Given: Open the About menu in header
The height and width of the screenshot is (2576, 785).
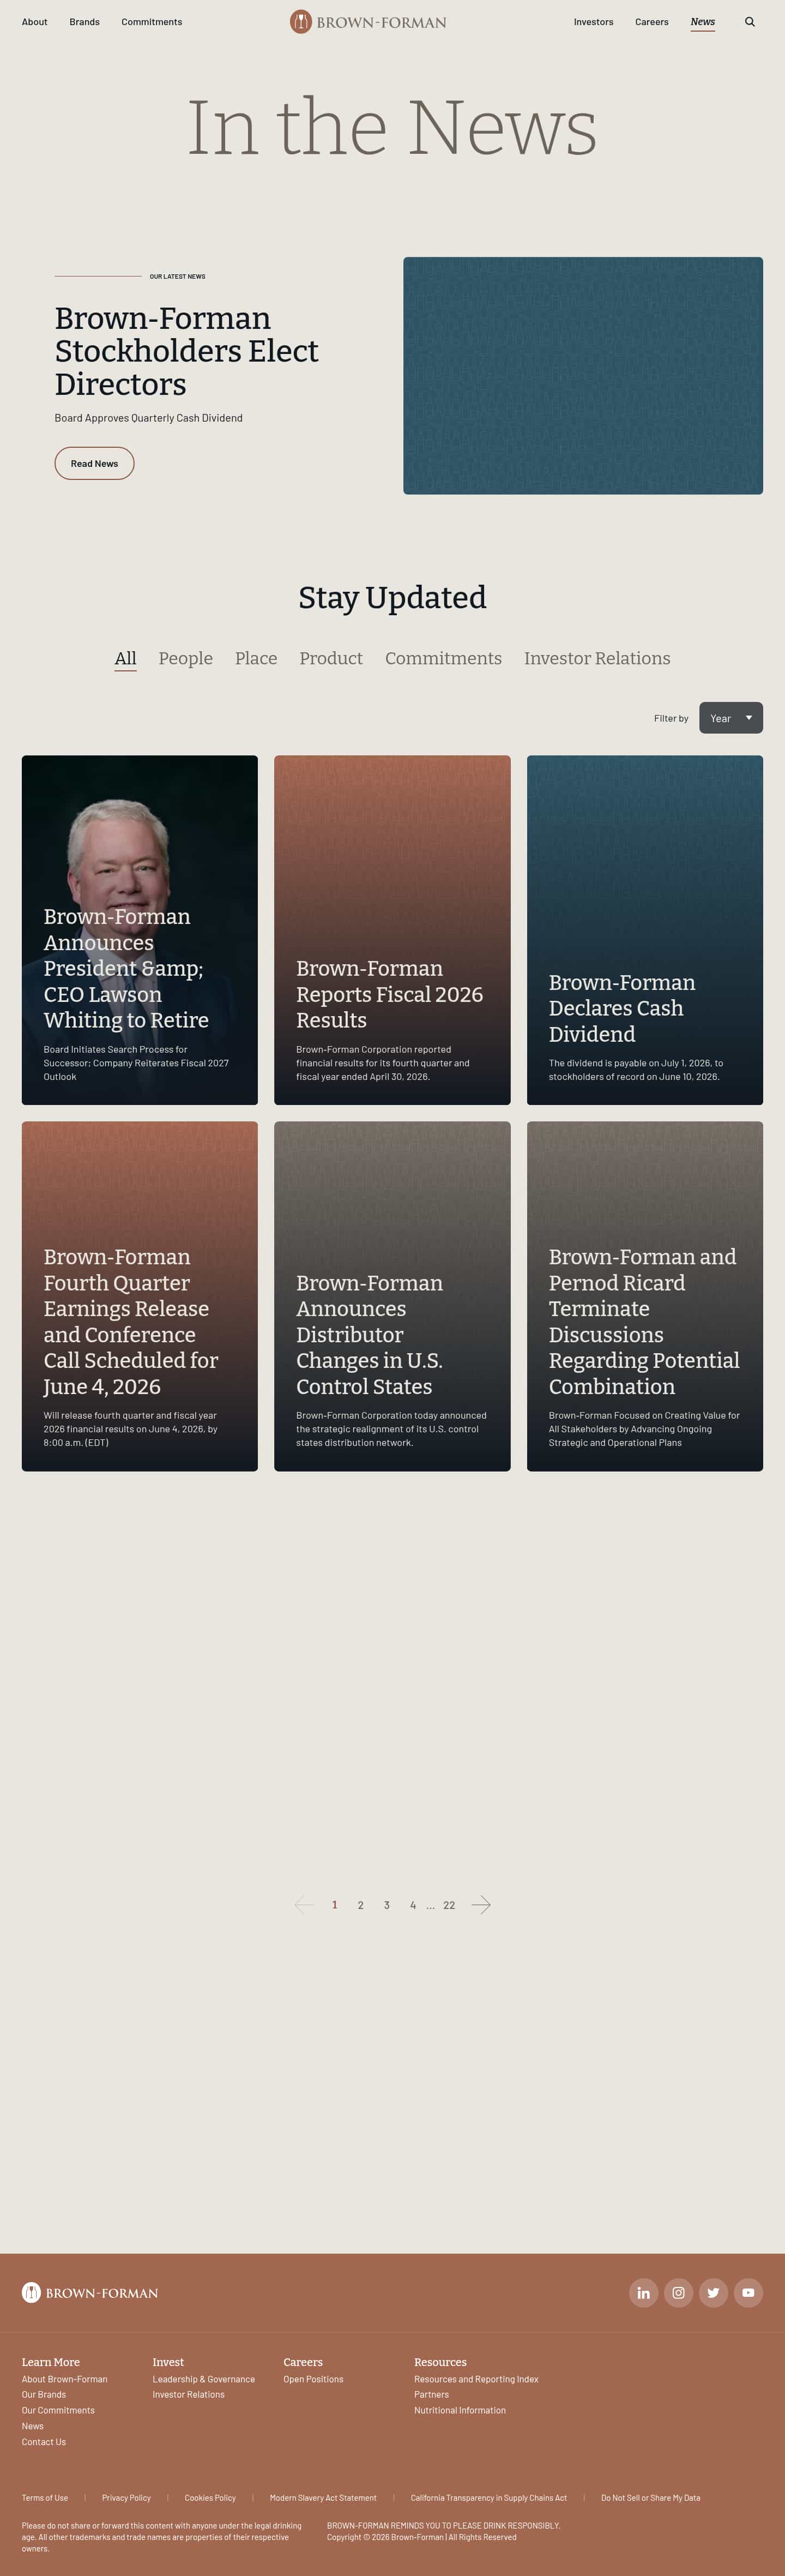Looking at the screenshot, I should point(35,22).
